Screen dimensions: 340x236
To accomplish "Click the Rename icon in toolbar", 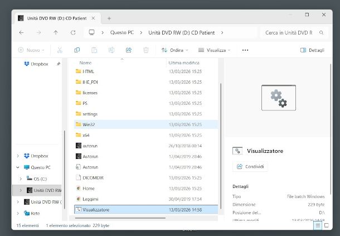I will click(x=111, y=50).
